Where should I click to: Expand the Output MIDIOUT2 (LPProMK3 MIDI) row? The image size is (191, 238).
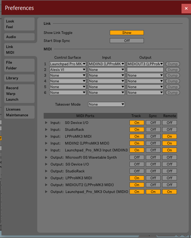pos(46,185)
